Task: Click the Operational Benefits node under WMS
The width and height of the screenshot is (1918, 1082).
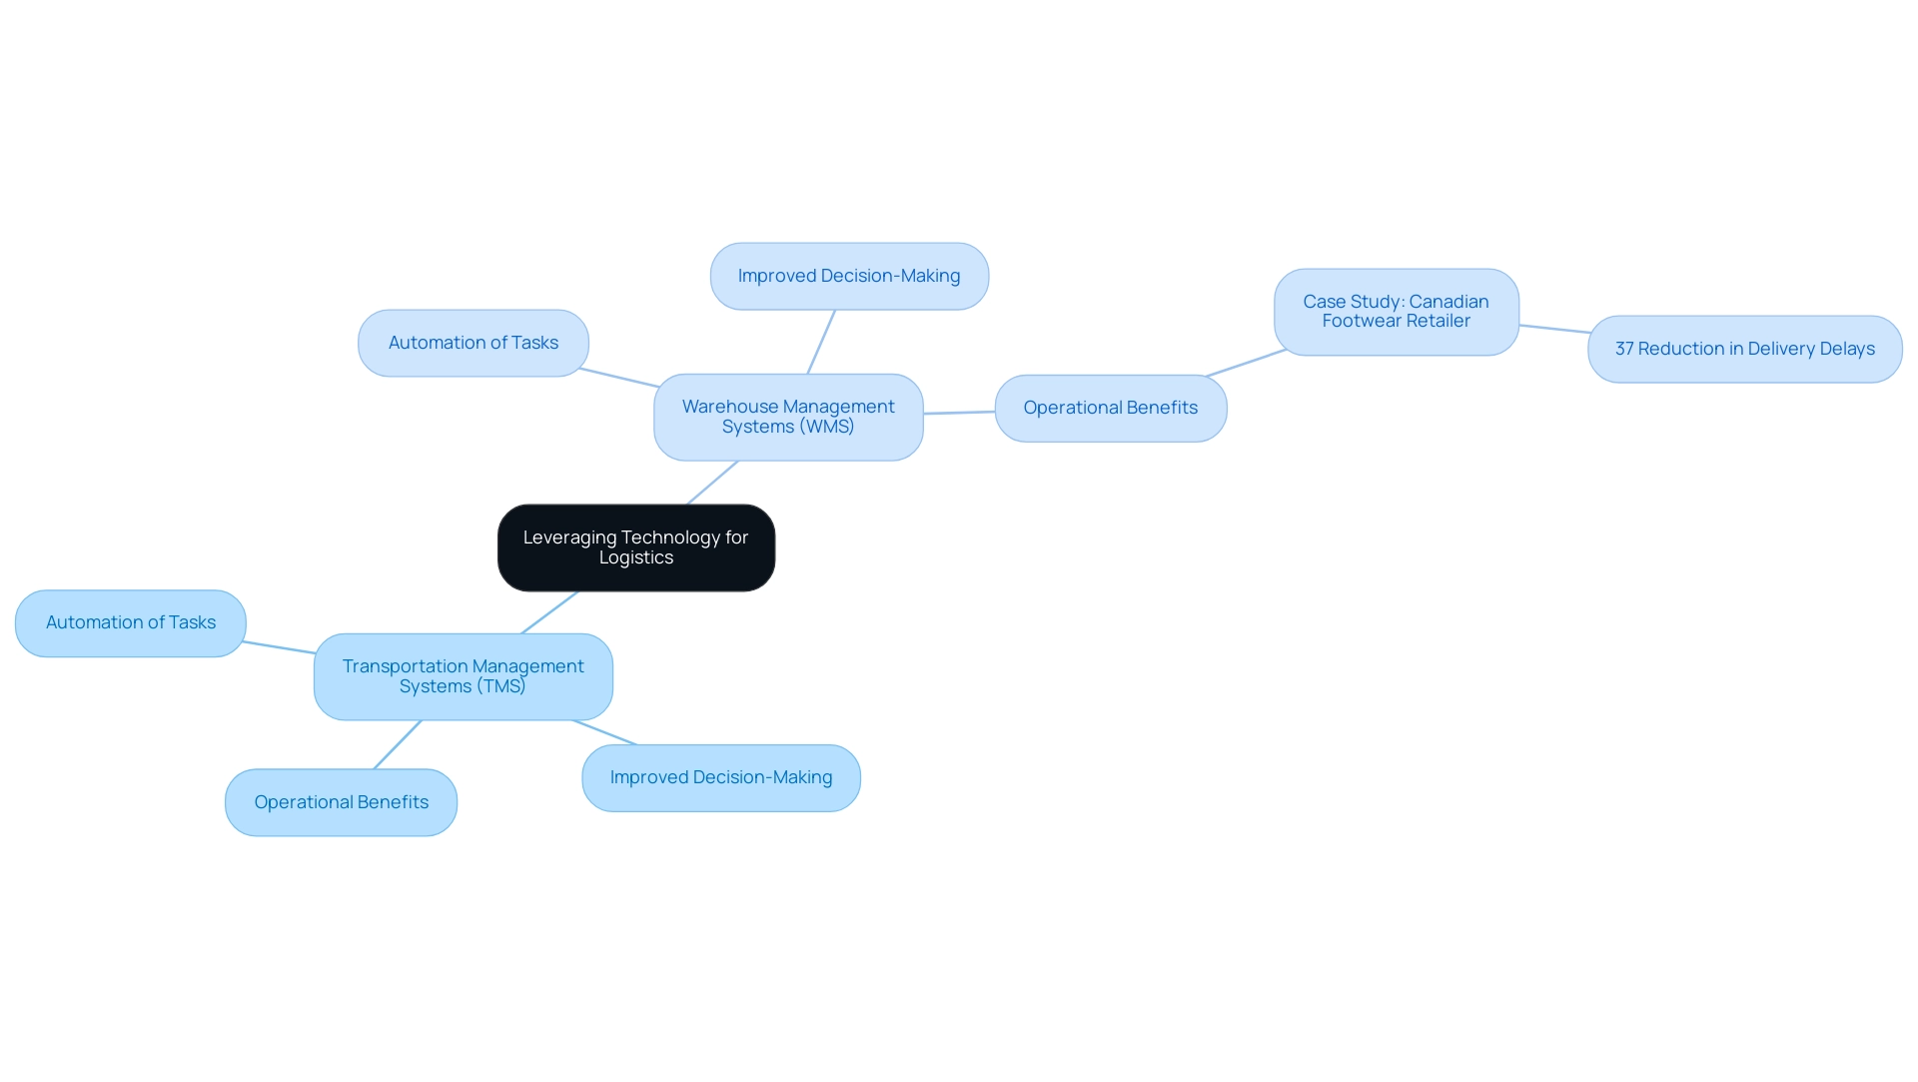Action: click(x=1109, y=406)
